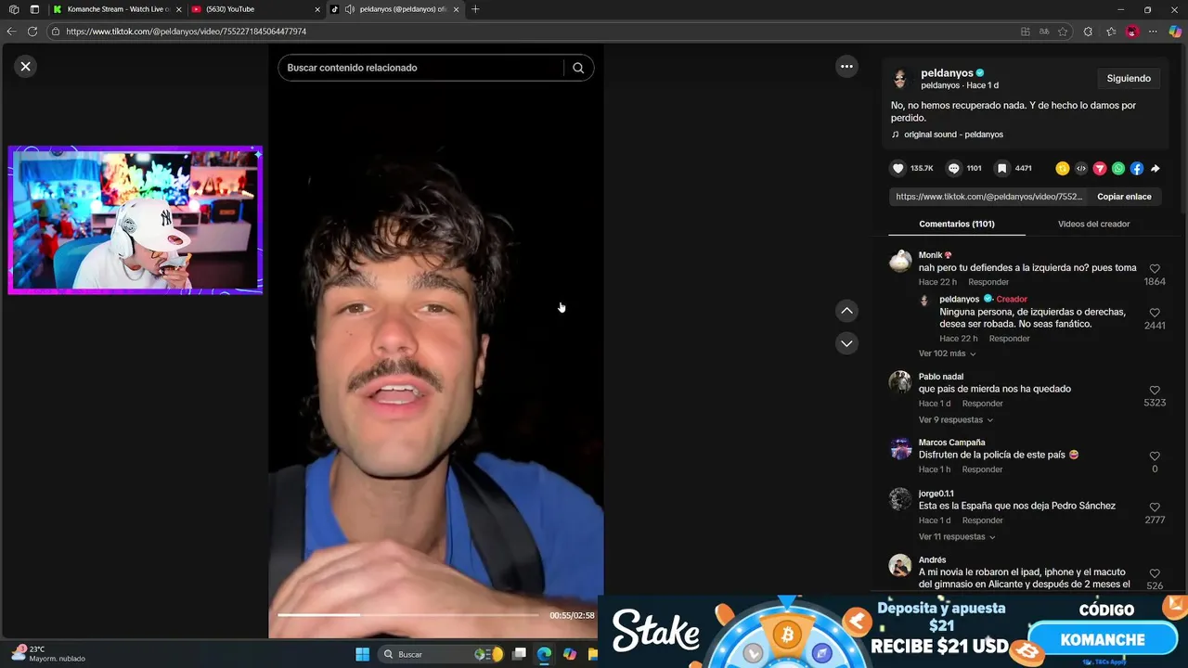The image size is (1188, 668).
Task: Open Andrés's commenter name
Action: coord(933,559)
